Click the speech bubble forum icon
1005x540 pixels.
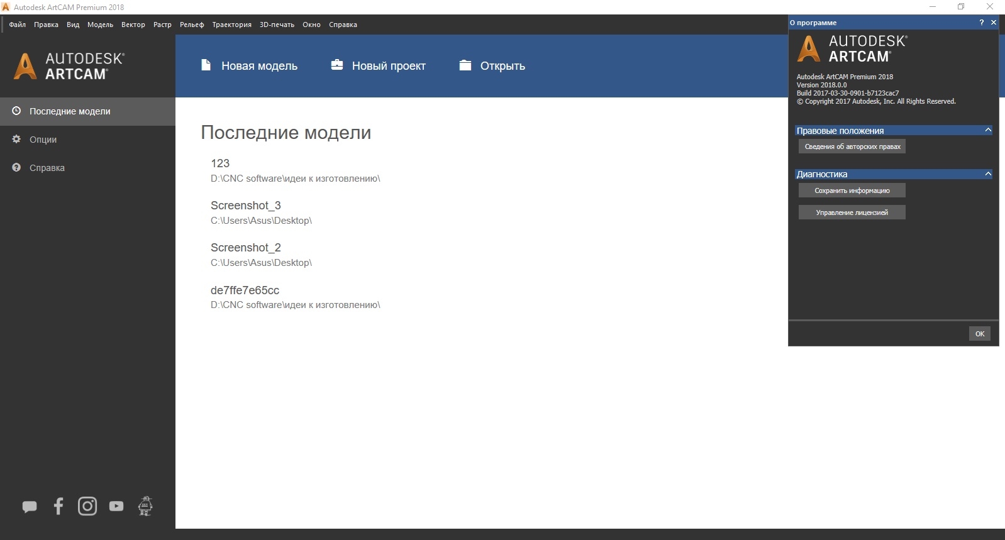point(30,507)
